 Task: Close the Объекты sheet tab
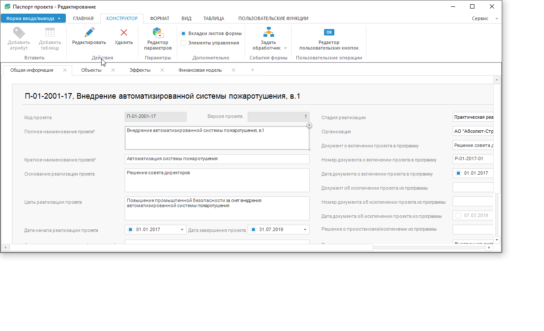(x=113, y=70)
